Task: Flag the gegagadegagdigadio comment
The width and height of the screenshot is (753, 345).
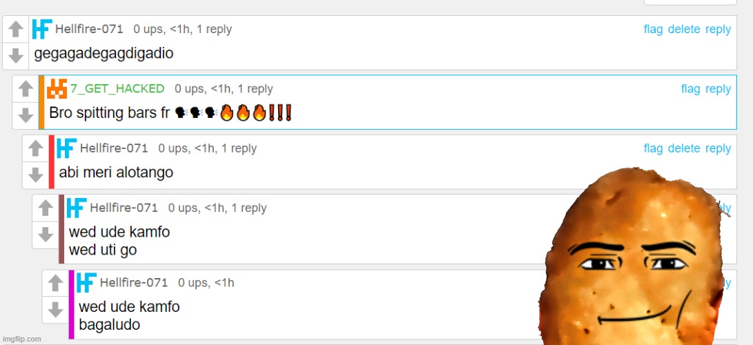Action: click(653, 29)
